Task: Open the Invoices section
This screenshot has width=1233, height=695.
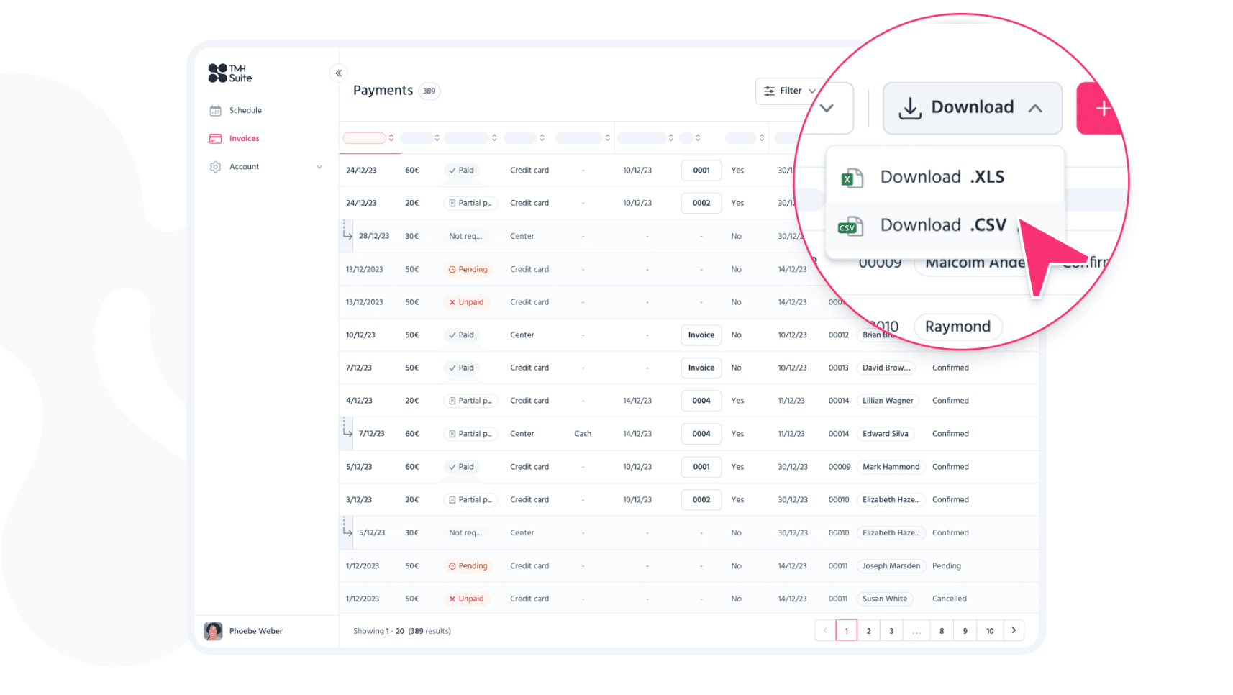Action: click(245, 139)
